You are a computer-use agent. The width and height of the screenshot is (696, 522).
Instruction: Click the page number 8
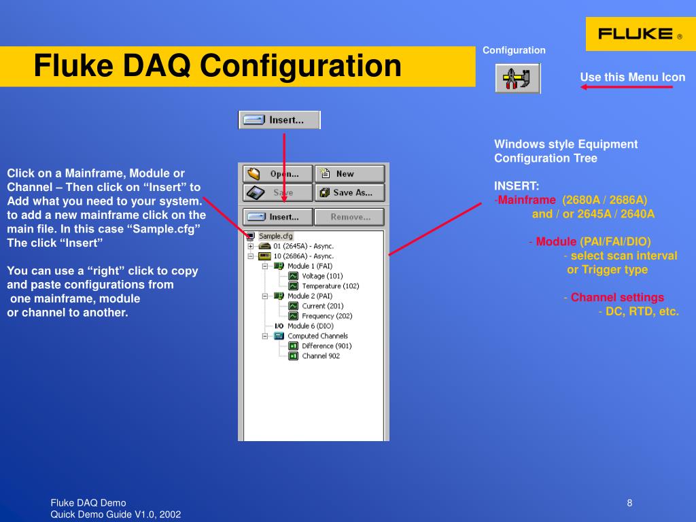[x=629, y=503]
